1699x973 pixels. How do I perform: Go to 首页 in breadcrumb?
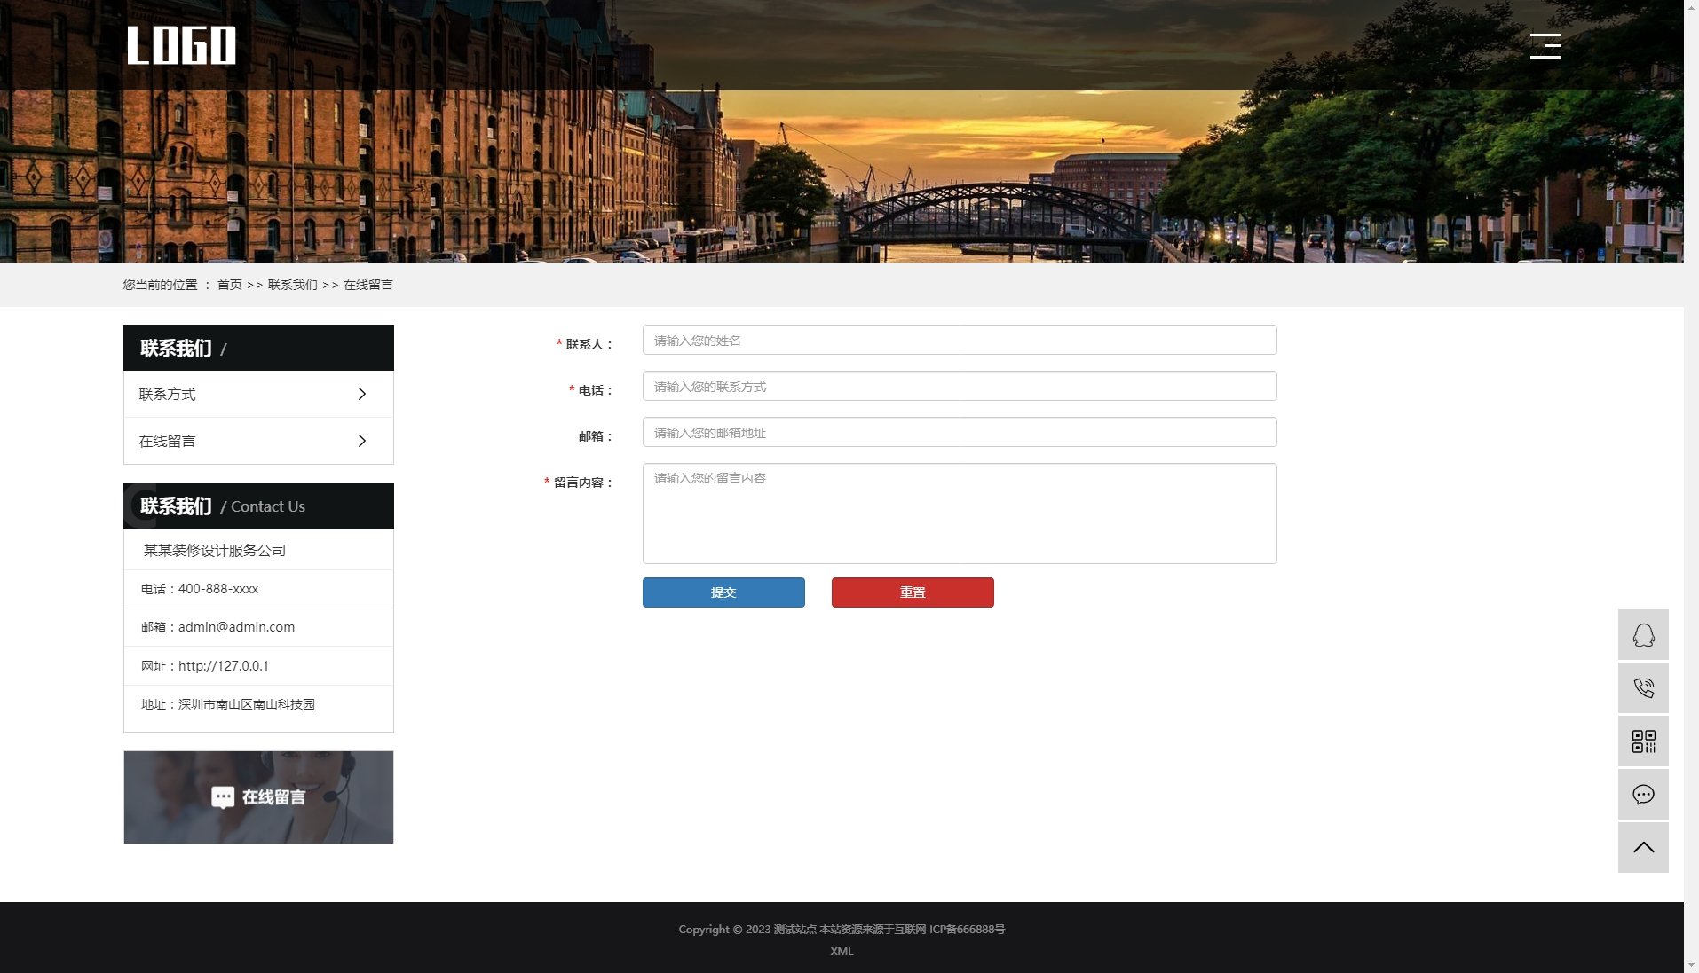(230, 285)
